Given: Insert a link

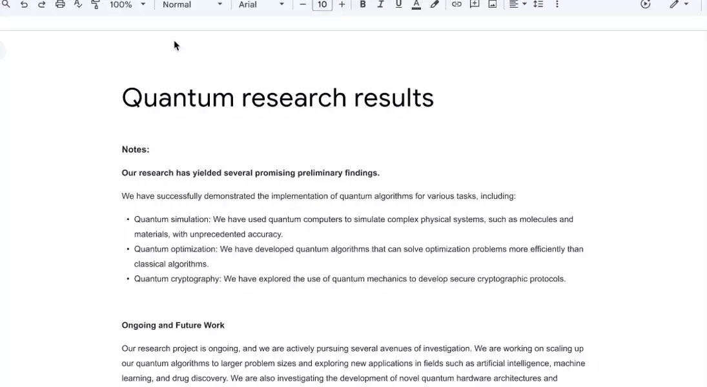Looking at the screenshot, I should 456,5.
